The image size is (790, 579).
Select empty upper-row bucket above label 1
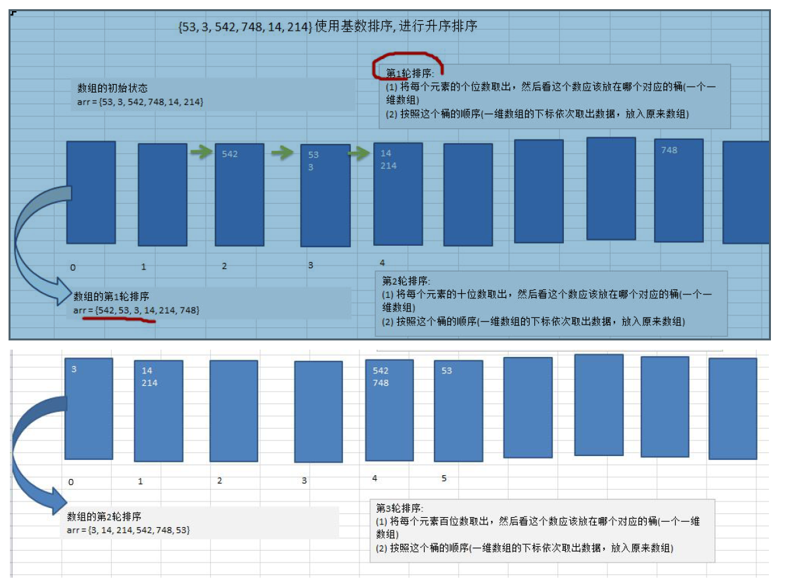point(162,195)
